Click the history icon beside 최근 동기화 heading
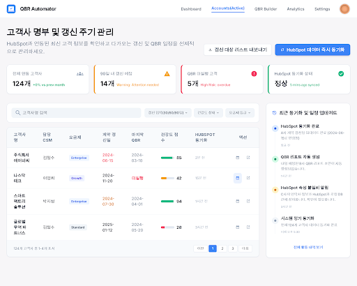Screen dimensions: 357x286 274,113
